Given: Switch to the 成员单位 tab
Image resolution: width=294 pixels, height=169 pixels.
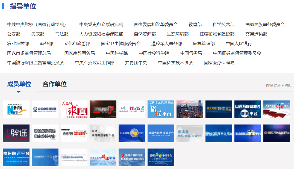Looking at the screenshot, I should [x=19, y=84].
